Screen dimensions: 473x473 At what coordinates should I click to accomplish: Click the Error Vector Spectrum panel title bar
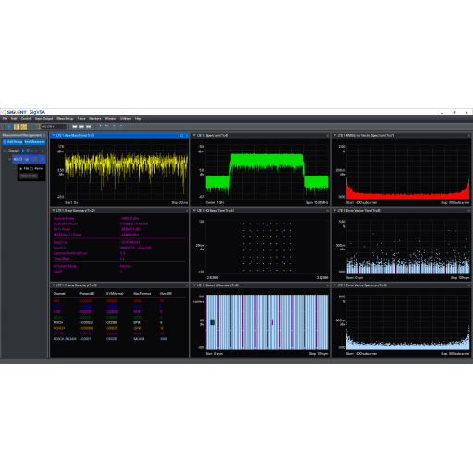pos(402,285)
